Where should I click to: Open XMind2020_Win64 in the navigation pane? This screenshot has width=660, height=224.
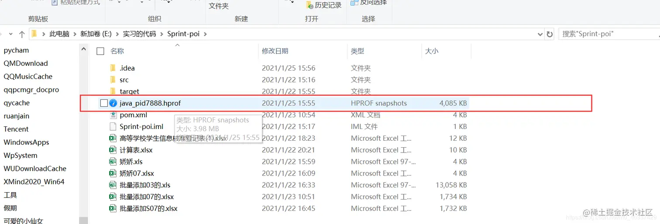tap(34, 182)
